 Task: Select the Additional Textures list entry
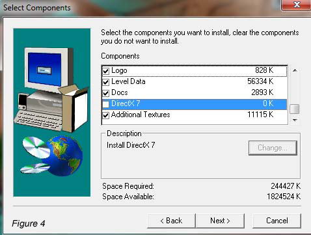195,115
